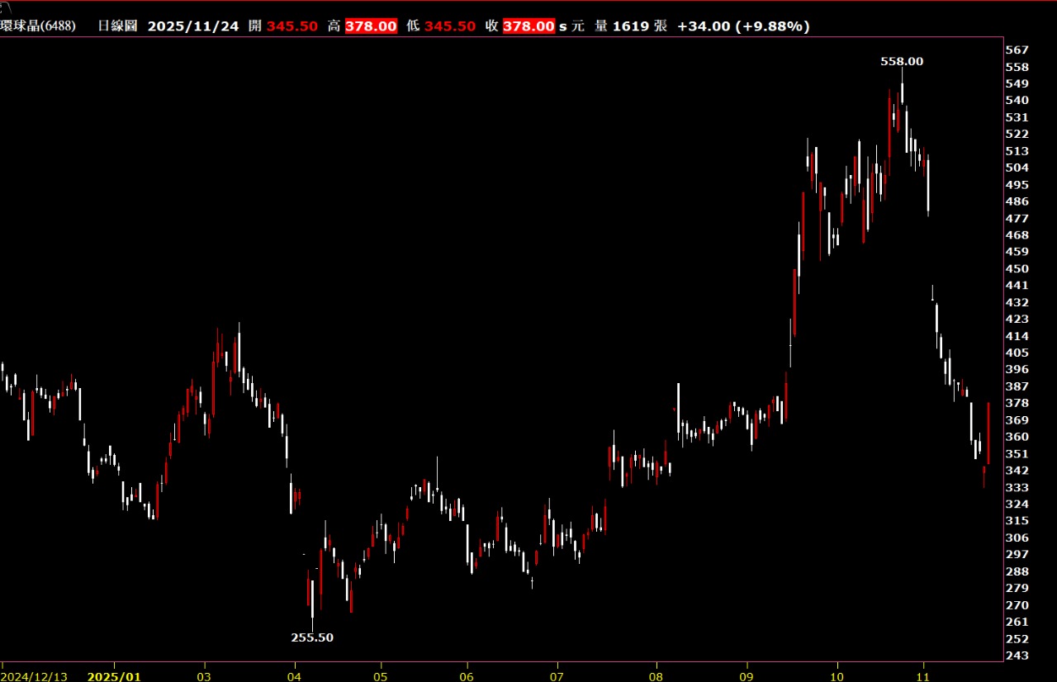The width and height of the screenshot is (1057, 682).
Task: Click month 09 on the date axis
Action: coord(747,676)
